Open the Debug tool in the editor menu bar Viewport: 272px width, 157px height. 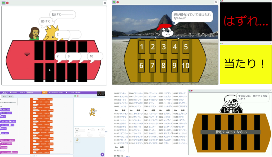[78, 93]
